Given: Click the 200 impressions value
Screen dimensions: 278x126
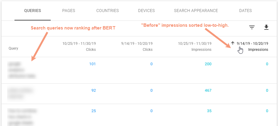Looking at the screenshot, I should coord(208,64).
